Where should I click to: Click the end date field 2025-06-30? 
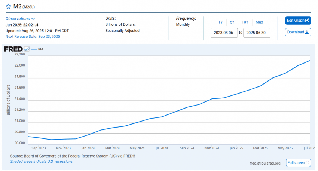(257, 33)
